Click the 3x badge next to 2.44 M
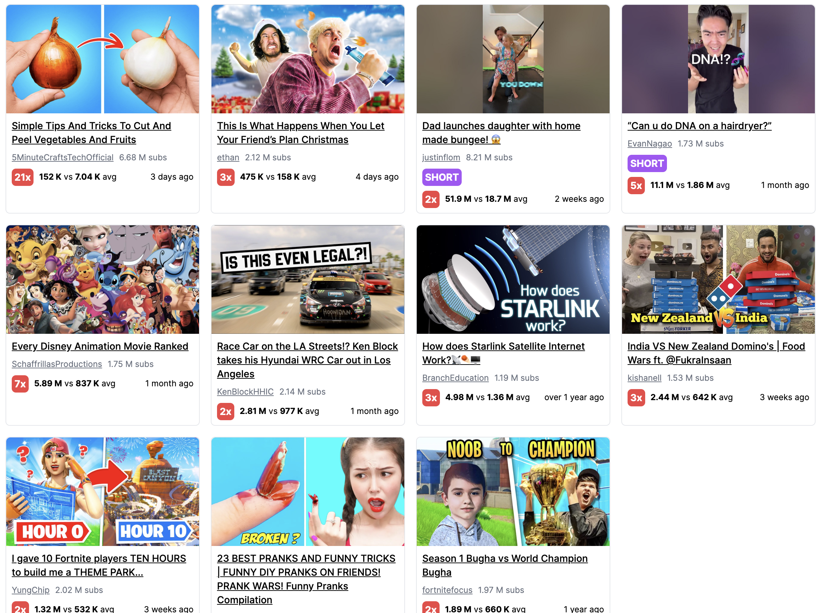The width and height of the screenshot is (828, 613). (x=636, y=398)
